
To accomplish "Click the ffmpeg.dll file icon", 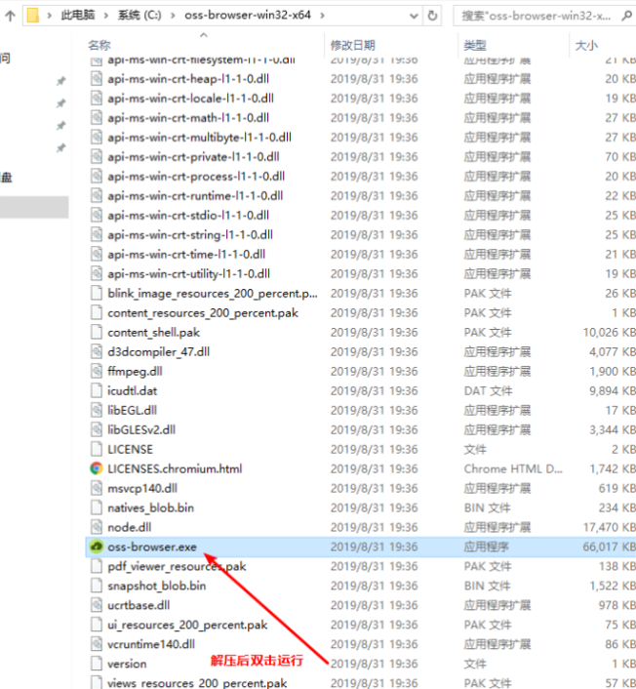I will pyautogui.click(x=97, y=371).
